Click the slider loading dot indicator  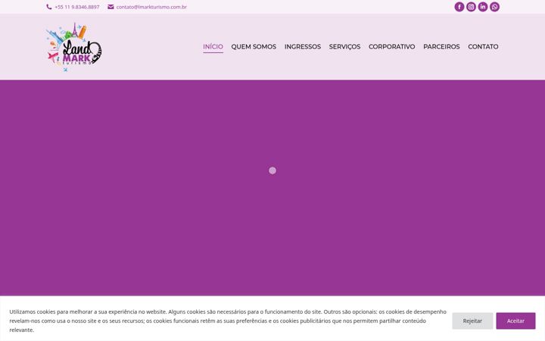[272, 170]
